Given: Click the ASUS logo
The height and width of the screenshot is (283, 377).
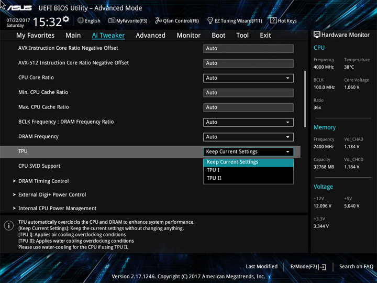Looking at the screenshot, I should (x=19, y=8).
